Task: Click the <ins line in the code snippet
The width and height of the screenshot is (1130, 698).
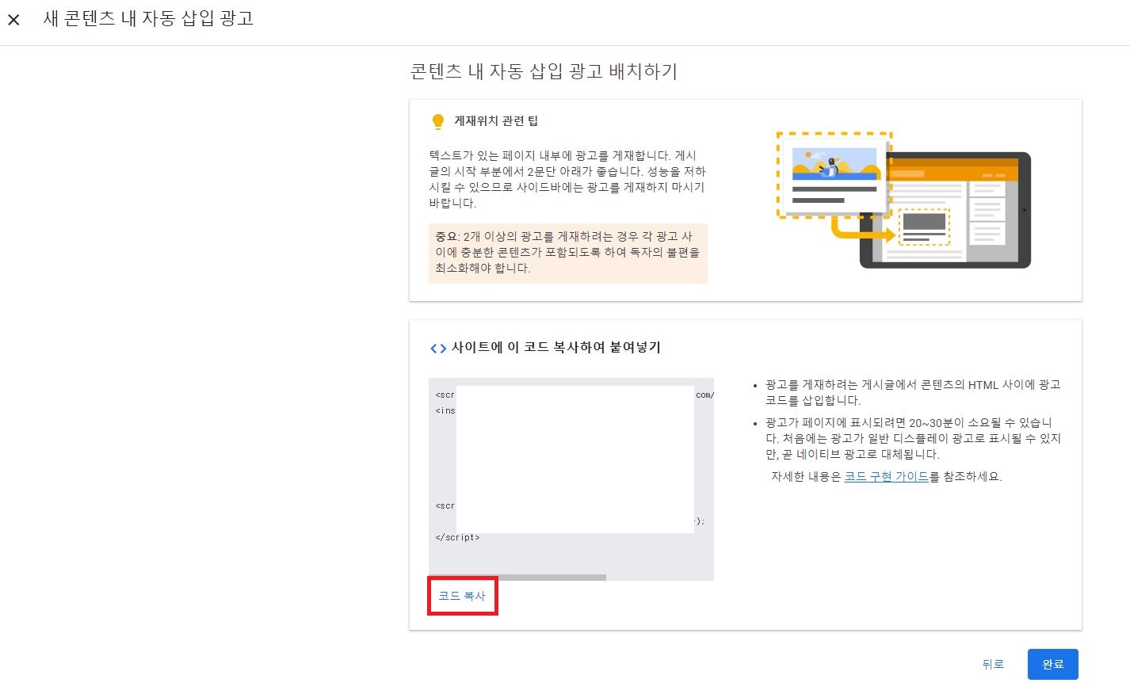Action: coord(445,410)
